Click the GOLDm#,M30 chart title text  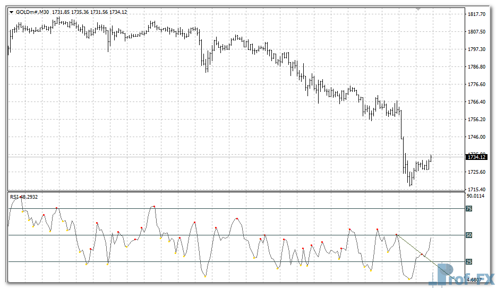pyautogui.click(x=33, y=12)
